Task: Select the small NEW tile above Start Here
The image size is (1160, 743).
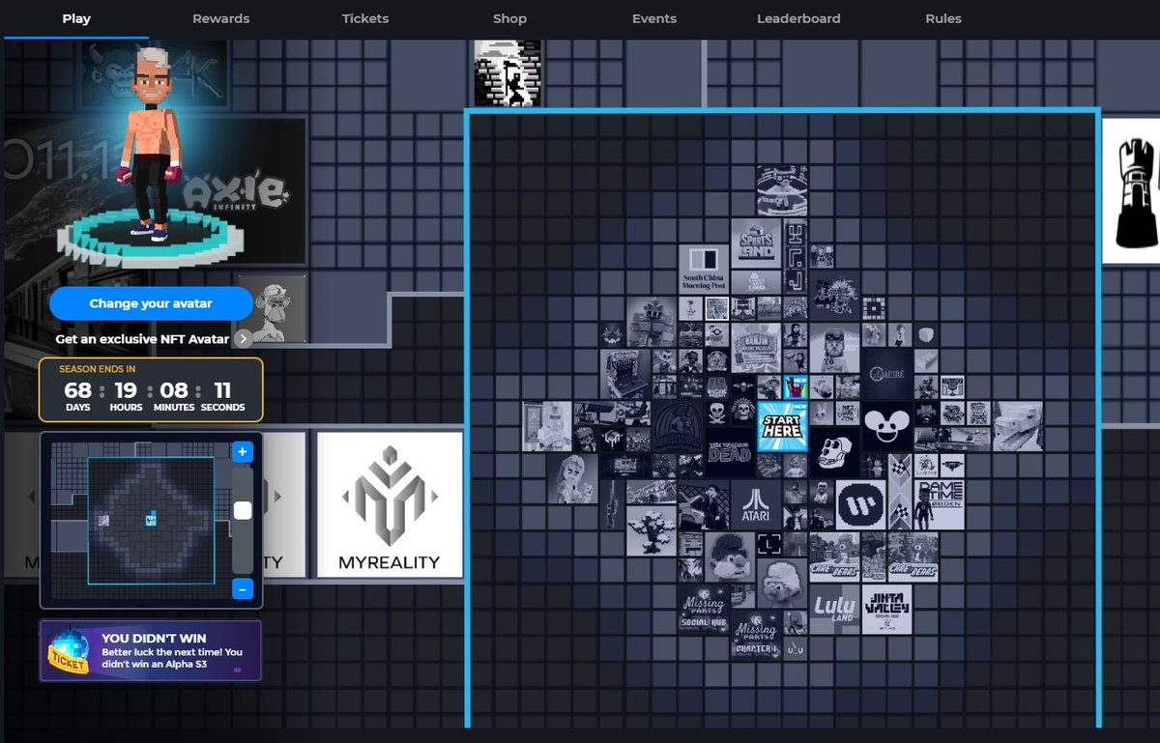Action: tap(795, 386)
